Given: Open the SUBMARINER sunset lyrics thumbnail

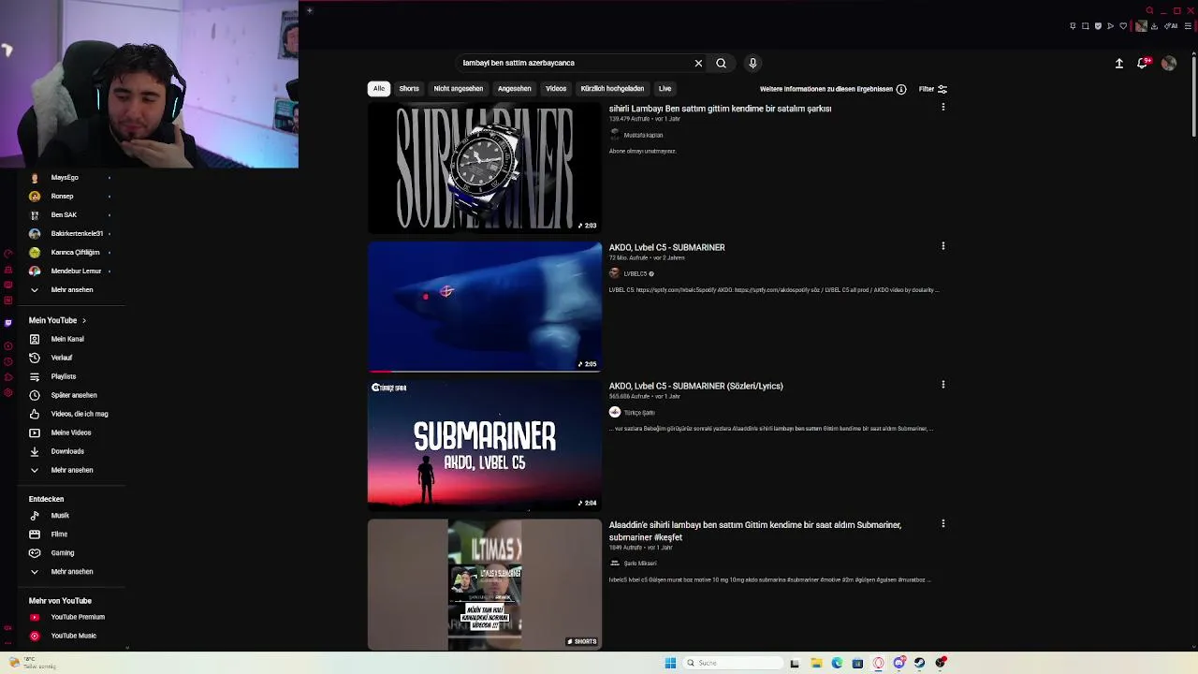Looking at the screenshot, I should 485,445.
